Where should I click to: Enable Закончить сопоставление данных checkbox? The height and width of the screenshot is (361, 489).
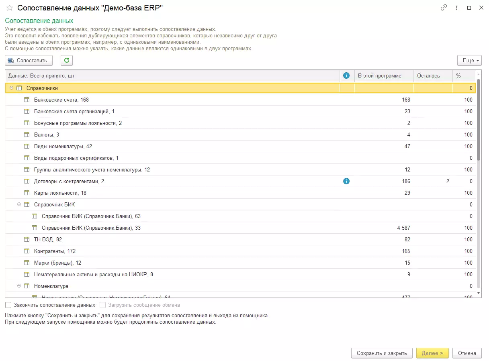(8, 305)
